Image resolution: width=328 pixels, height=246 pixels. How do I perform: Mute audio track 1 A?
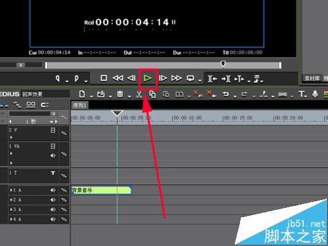(x=53, y=190)
